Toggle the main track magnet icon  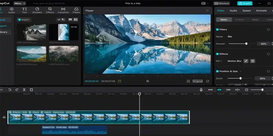coord(210,90)
